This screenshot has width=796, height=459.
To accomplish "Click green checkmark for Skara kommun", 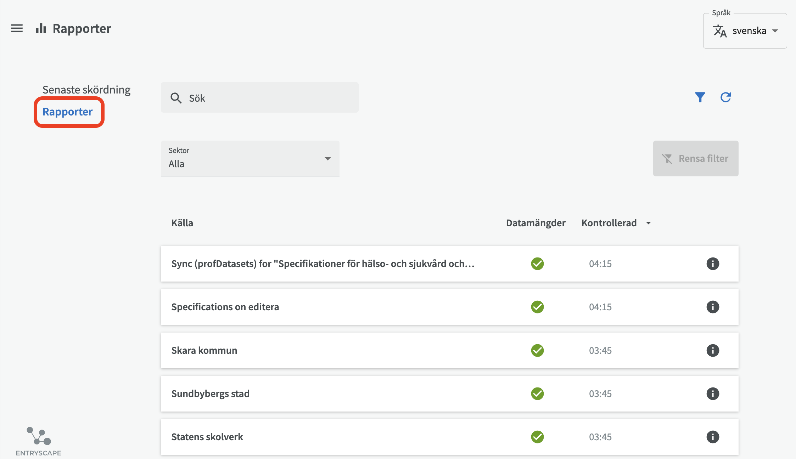I will click(x=537, y=350).
